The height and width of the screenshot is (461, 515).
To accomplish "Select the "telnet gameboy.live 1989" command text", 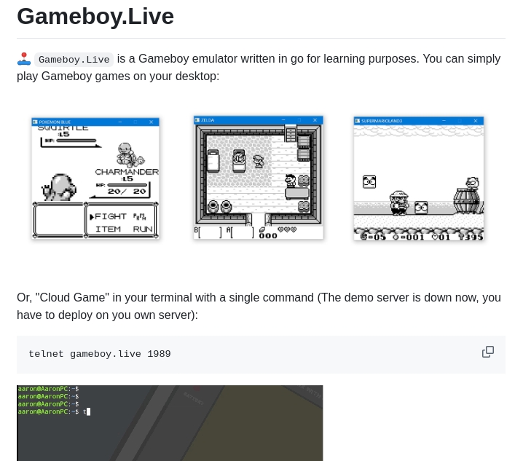I will pyautogui.click(x=100, y=354).
